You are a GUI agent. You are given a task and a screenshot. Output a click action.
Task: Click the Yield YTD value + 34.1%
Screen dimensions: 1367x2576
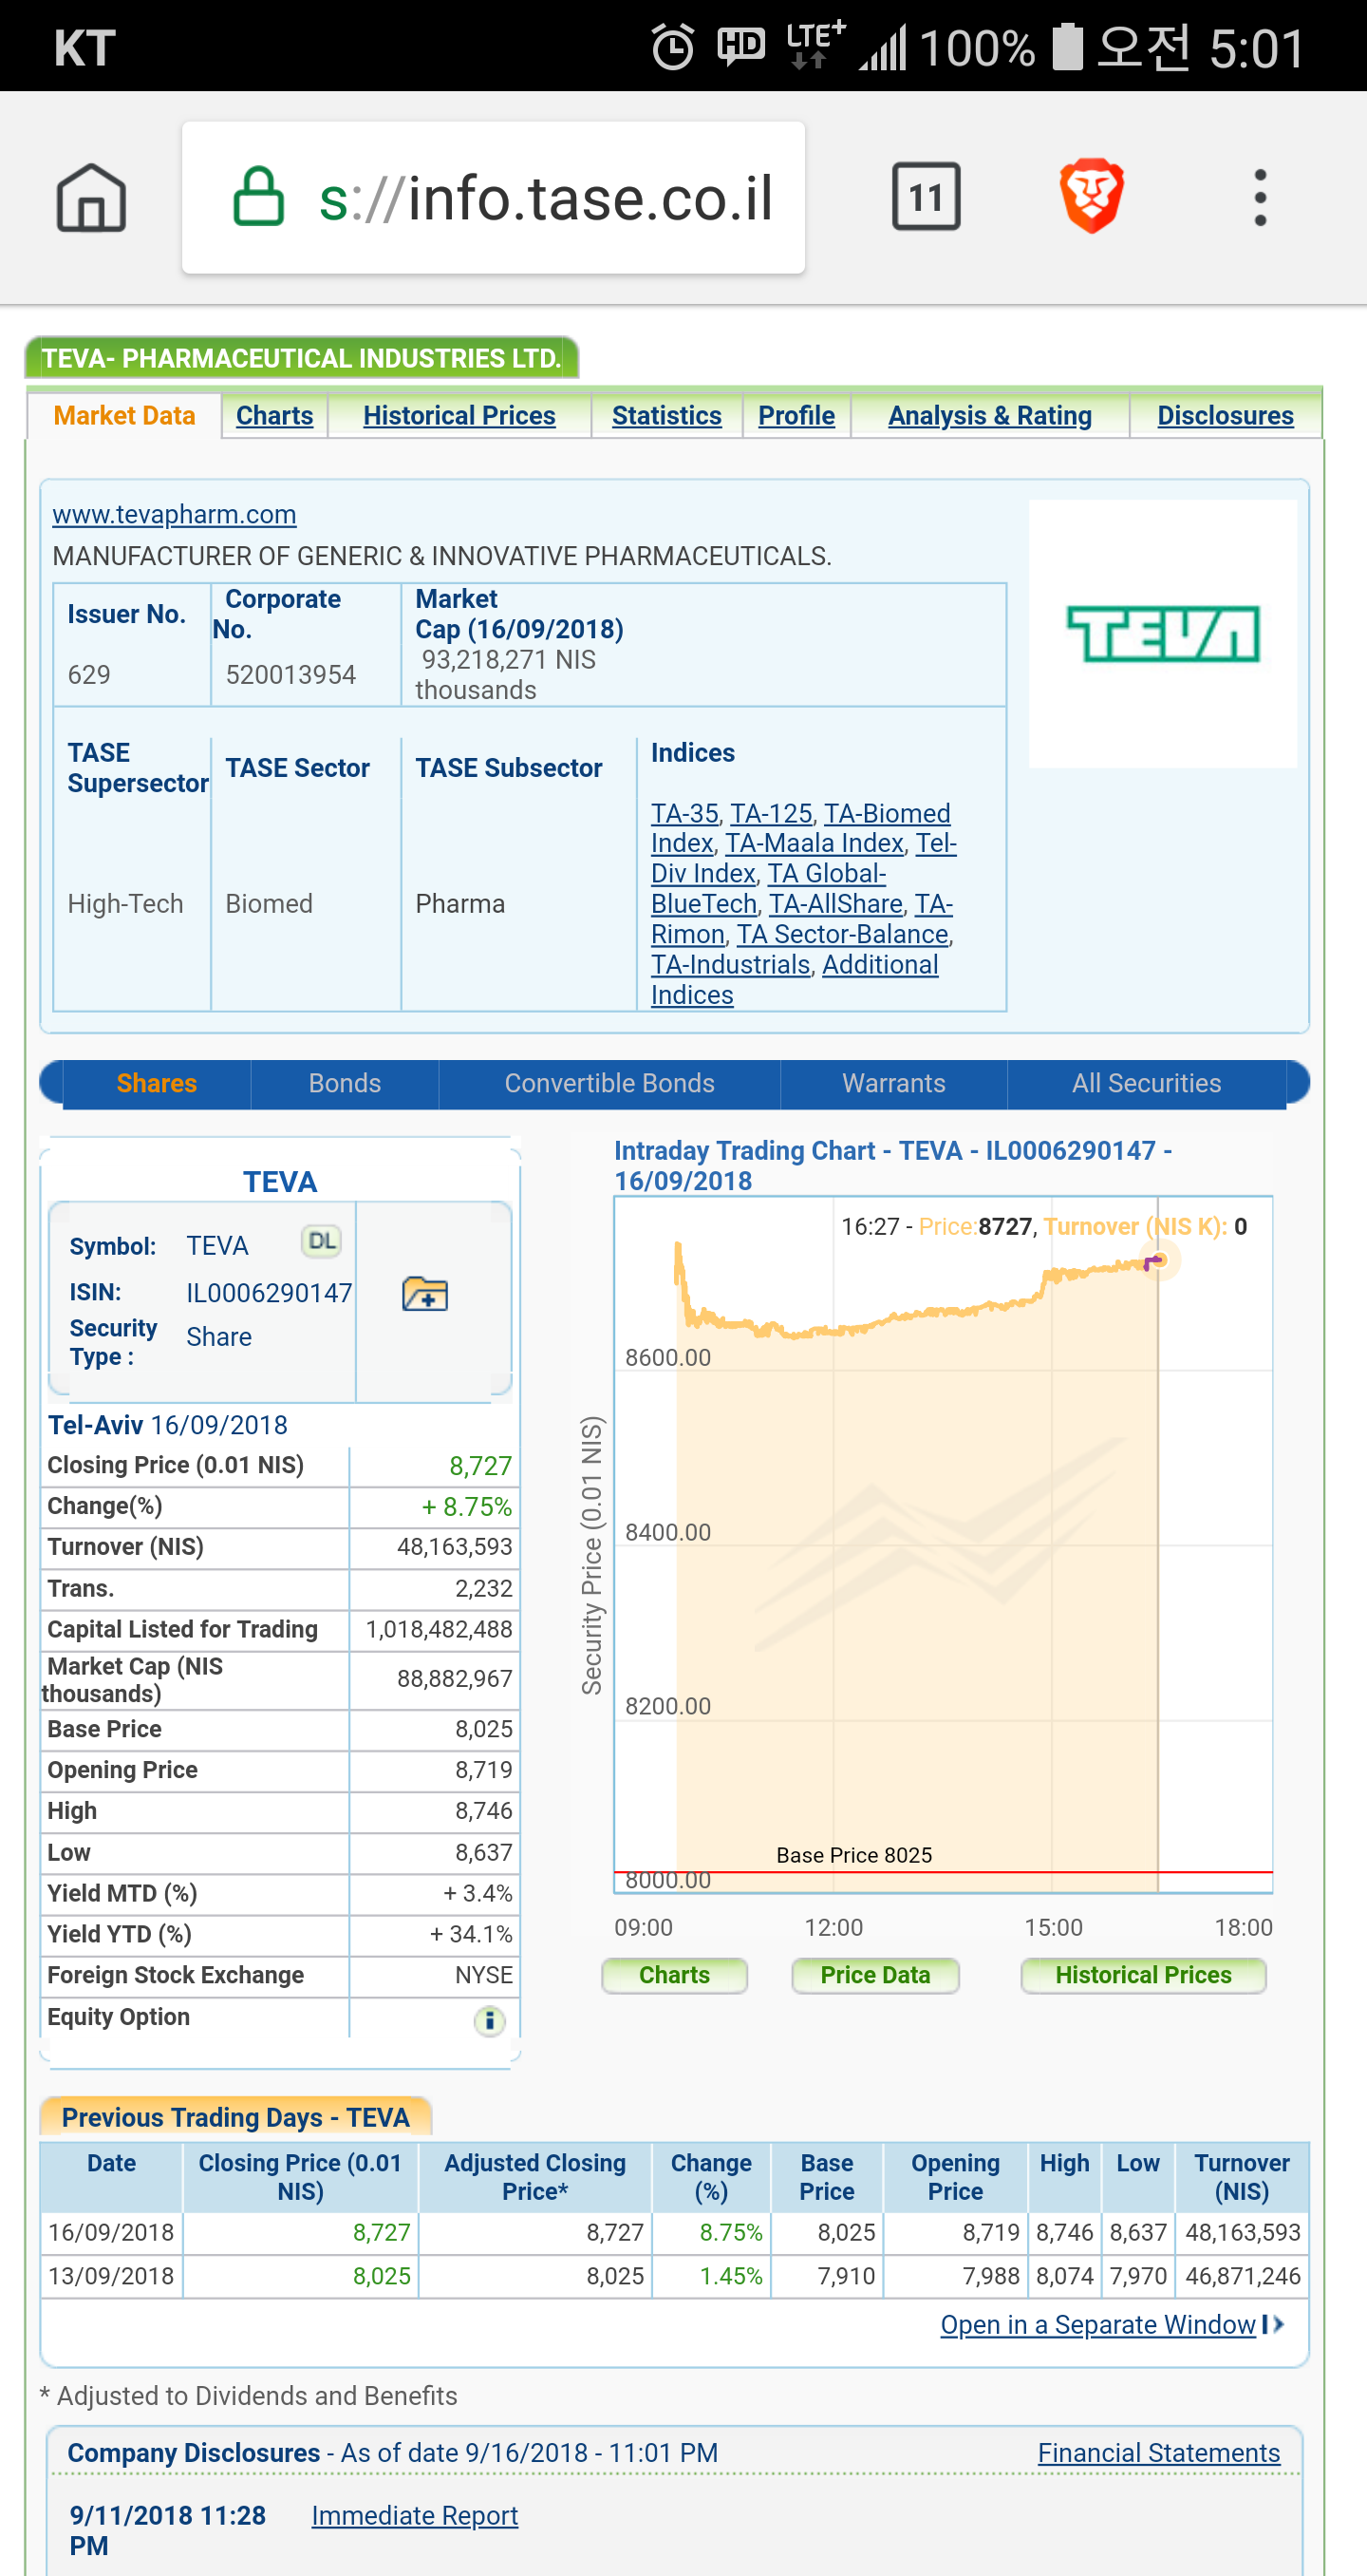point(471,1934)
